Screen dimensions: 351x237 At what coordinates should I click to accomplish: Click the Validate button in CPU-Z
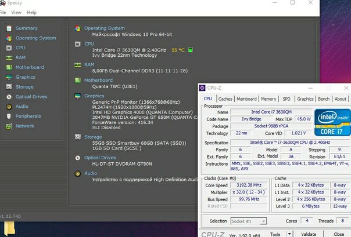click(309, 234)
